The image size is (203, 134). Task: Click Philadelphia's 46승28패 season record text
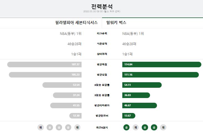pos(74,44)
